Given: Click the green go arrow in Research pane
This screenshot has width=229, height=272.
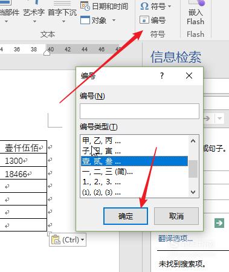Looking at the screenshot, I should pos(219,223).
